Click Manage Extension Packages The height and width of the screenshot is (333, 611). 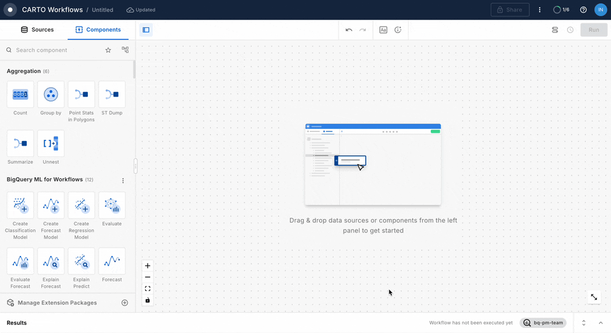[57, 303]
